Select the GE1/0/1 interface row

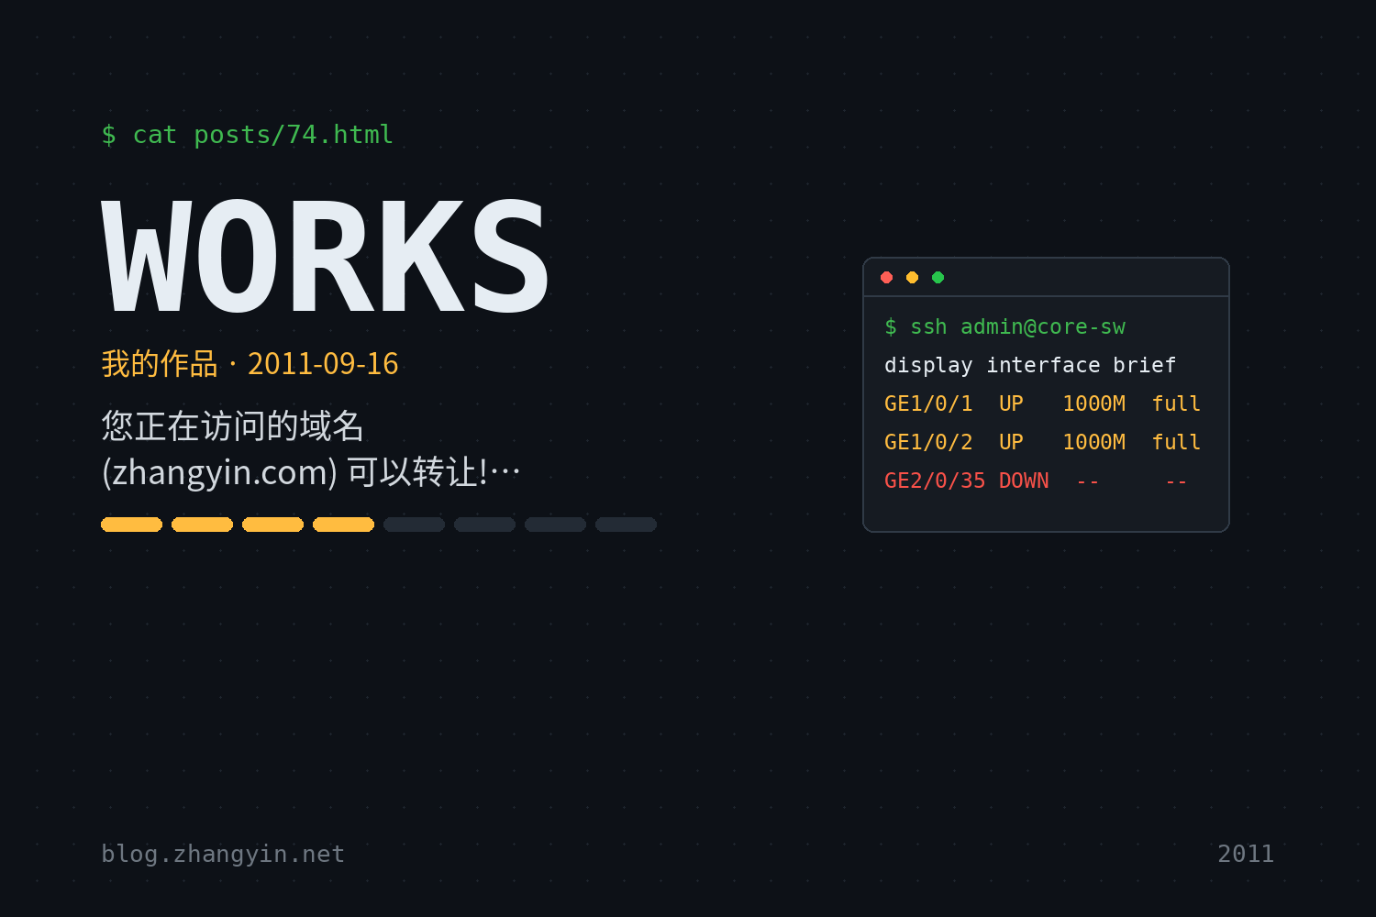pos(1042,403)
